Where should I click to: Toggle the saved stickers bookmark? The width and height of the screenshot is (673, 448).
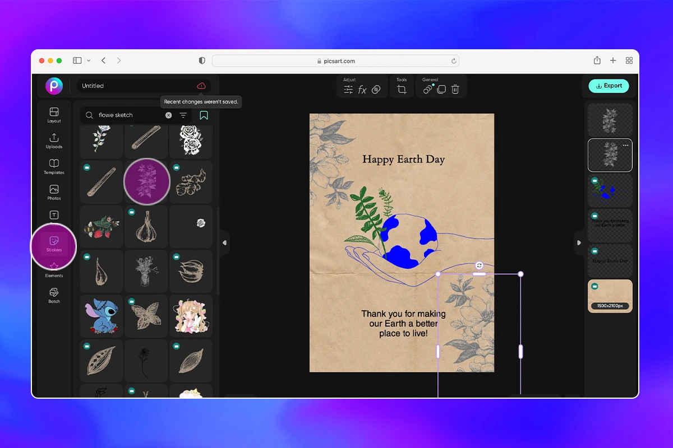tap(204, 115)
